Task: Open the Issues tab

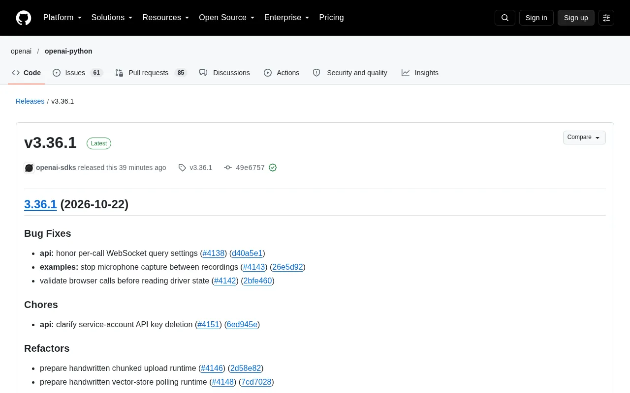Action: [x=78, y=73]
